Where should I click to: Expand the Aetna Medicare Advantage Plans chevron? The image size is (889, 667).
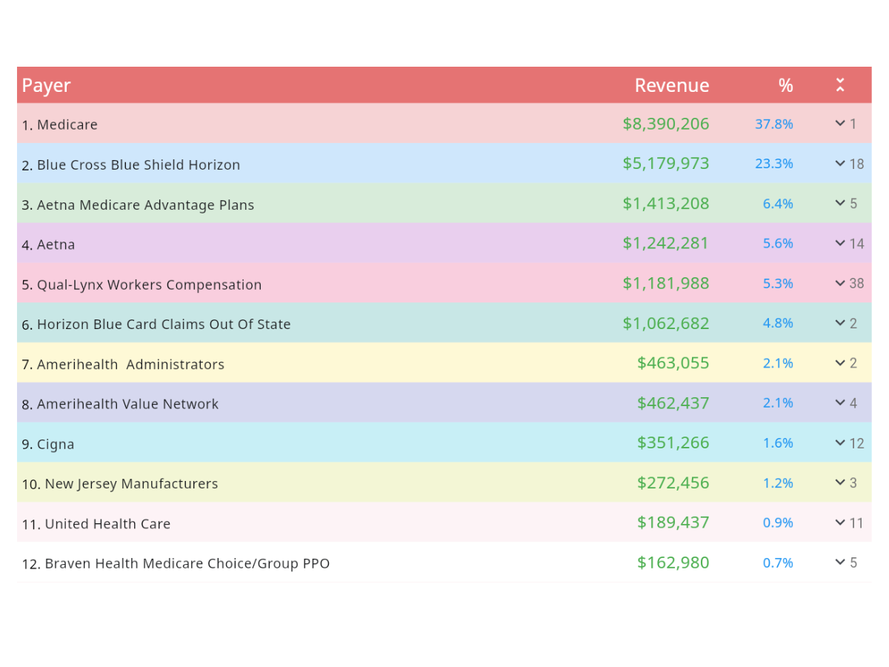click(x=840, y=203)
